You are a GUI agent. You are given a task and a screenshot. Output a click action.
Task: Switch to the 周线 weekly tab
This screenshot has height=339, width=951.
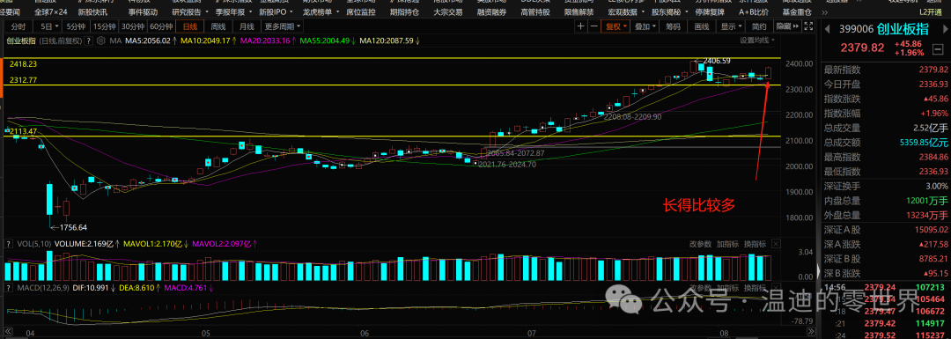(x=218, y=26)
